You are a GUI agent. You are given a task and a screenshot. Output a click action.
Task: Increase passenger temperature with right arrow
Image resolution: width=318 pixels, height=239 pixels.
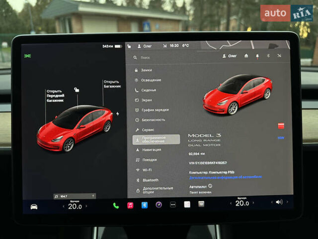tap(253, 203)
